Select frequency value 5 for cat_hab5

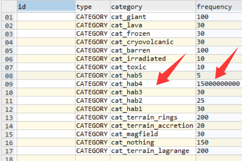point(219,75)
